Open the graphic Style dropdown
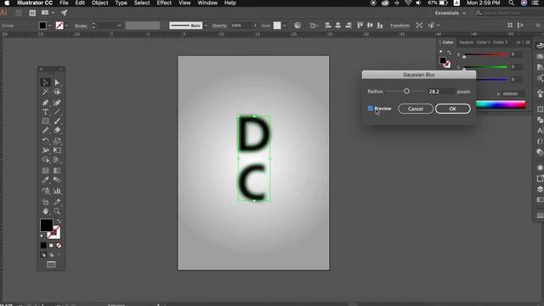This screenshot has height=306, width=544. tap(284, 25)
